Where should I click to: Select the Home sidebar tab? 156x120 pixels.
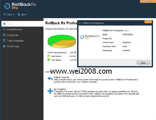pos(22,24)
